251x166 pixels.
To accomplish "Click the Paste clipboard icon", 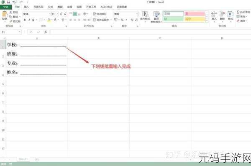I will tap(5, 14).
